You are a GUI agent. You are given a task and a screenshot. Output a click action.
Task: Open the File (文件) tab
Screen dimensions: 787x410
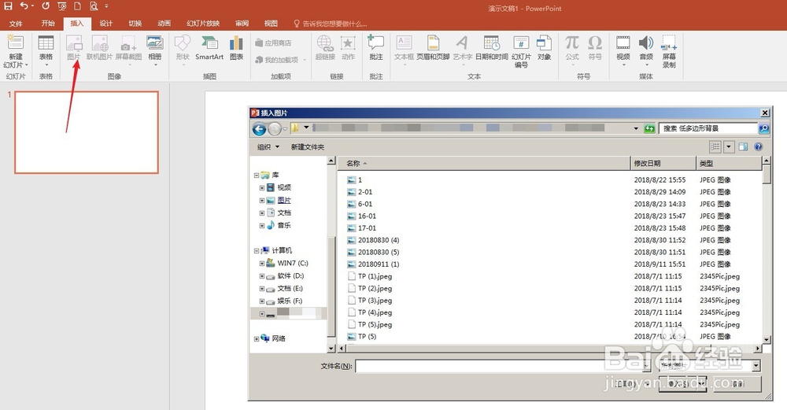tap(16, 24)
